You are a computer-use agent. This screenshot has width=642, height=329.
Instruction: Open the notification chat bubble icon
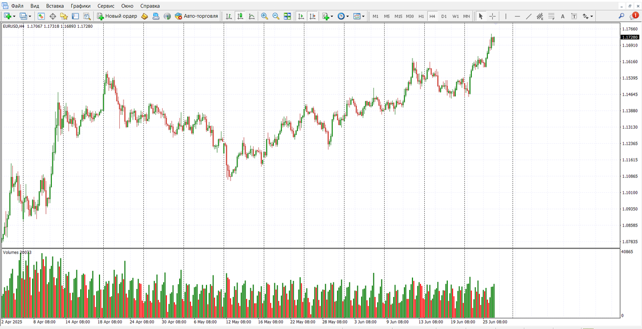(x=635, y=16)
